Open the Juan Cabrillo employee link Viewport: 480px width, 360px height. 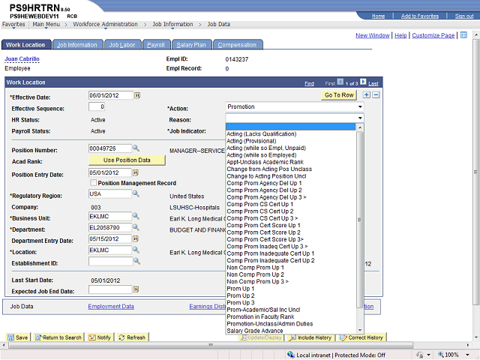pyautogui.click(x=22, y=58)
